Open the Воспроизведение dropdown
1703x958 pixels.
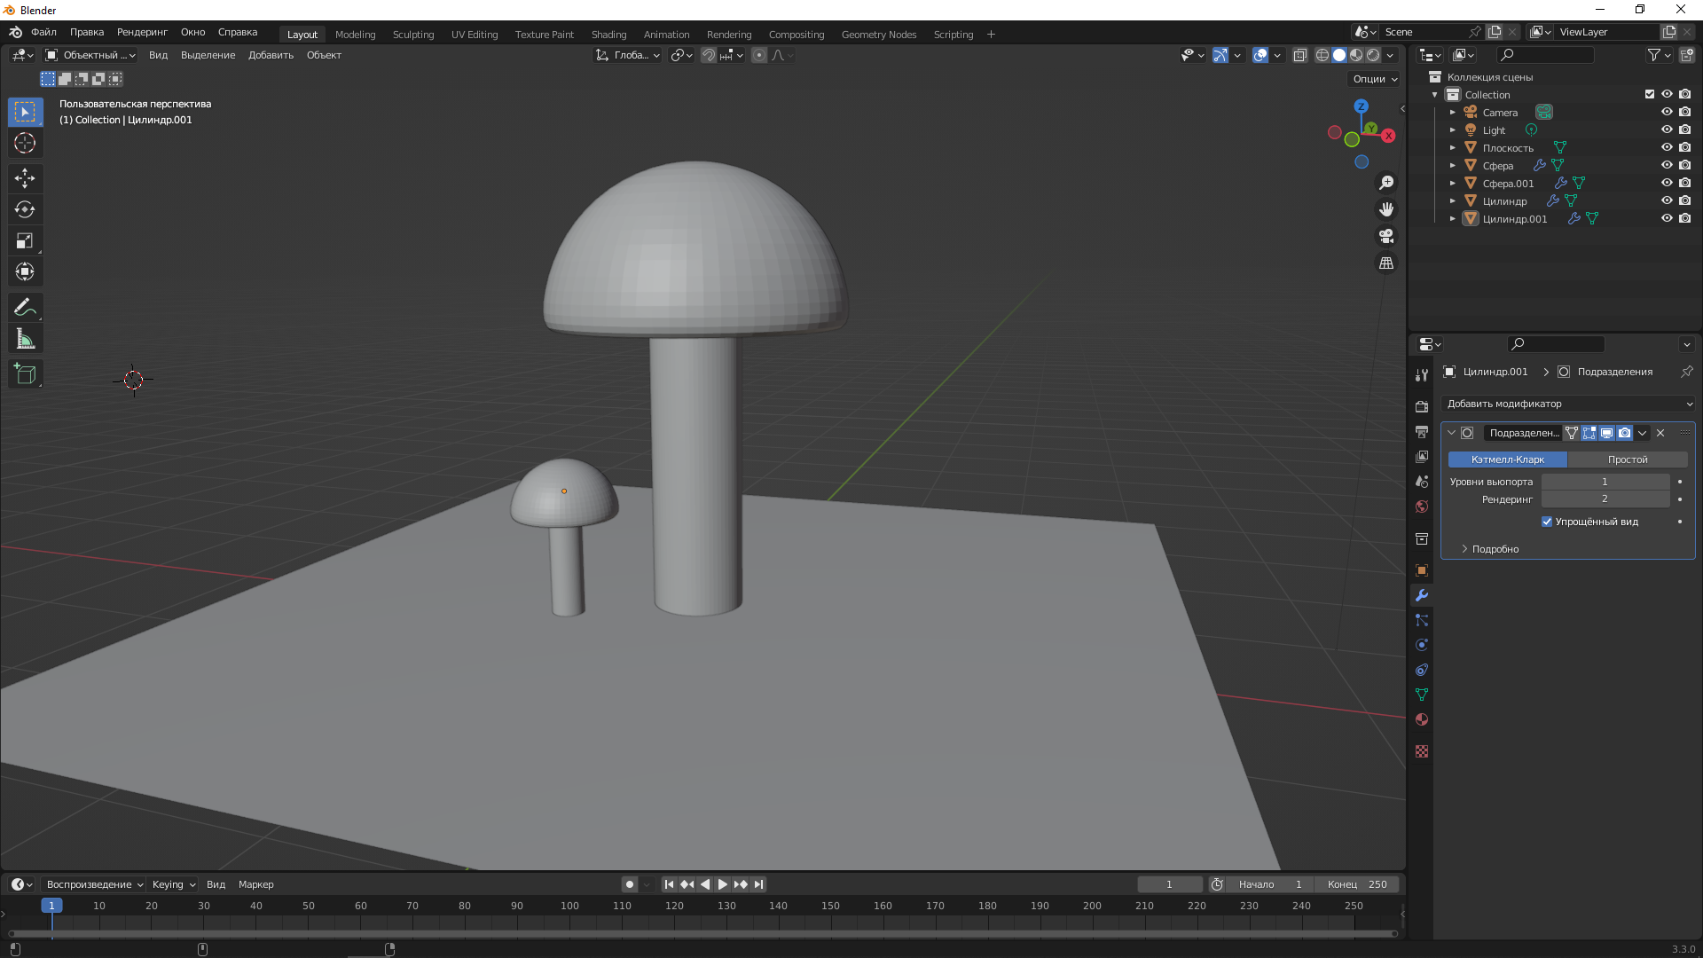point(94,884)
